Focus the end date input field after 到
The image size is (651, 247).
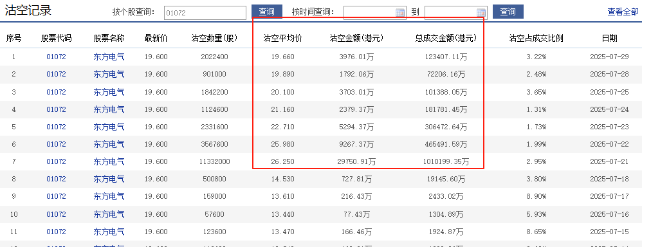click(456, 12)
